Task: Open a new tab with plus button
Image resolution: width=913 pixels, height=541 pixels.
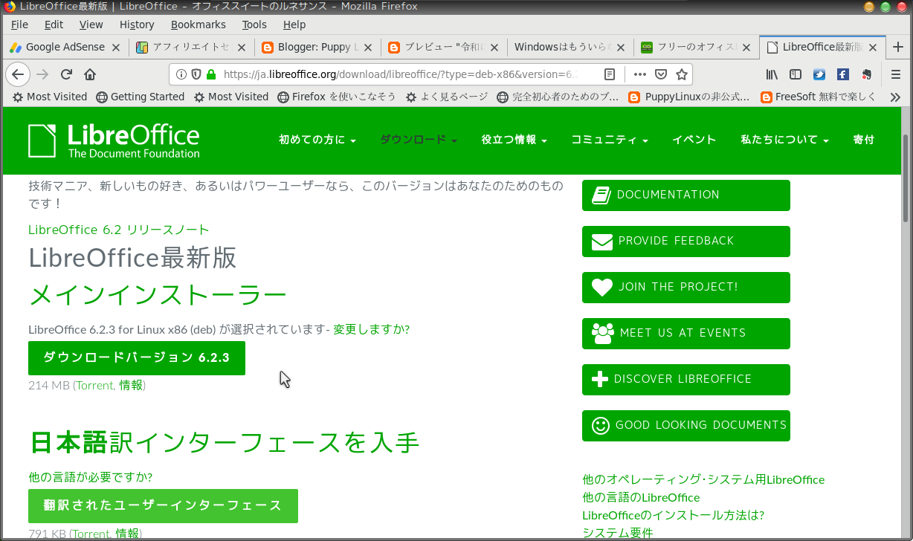Action: click(898, 47)
